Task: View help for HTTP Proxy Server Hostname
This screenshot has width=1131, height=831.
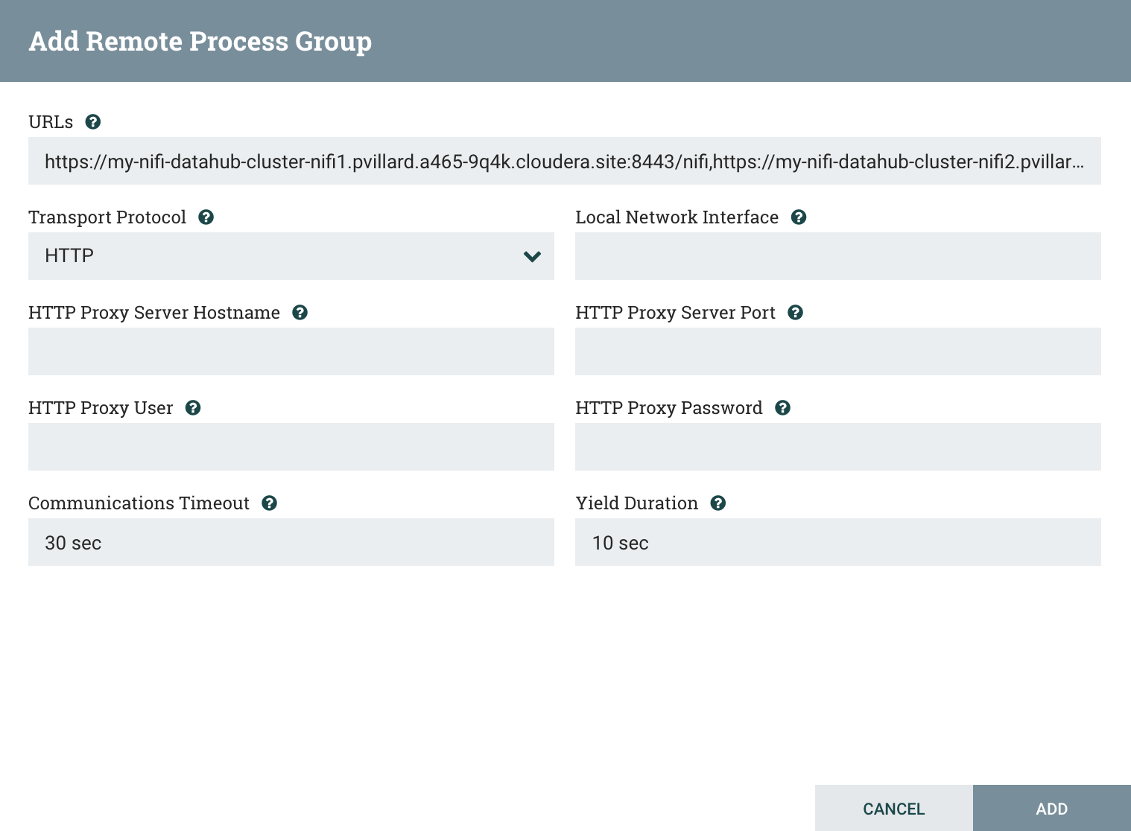Action: coord(300,313)
